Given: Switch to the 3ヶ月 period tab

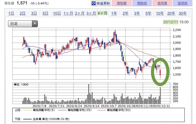Looking at the screenshot, I should pos(91,13).
